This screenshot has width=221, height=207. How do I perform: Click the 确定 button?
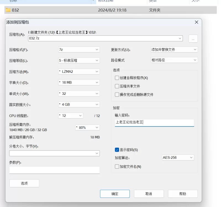tap(115, 194)
